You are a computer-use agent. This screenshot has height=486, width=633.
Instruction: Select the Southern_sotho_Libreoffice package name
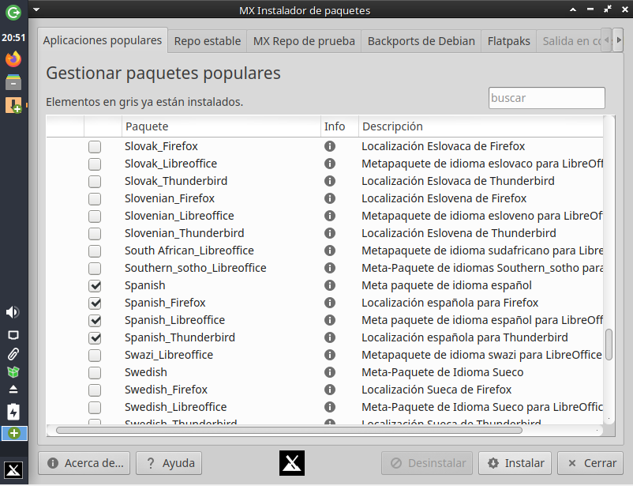196,268
